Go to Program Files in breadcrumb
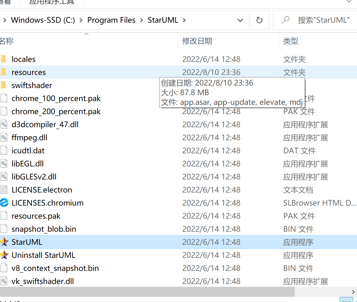Screen dimensions: 357x302 [x=111, y=20]
